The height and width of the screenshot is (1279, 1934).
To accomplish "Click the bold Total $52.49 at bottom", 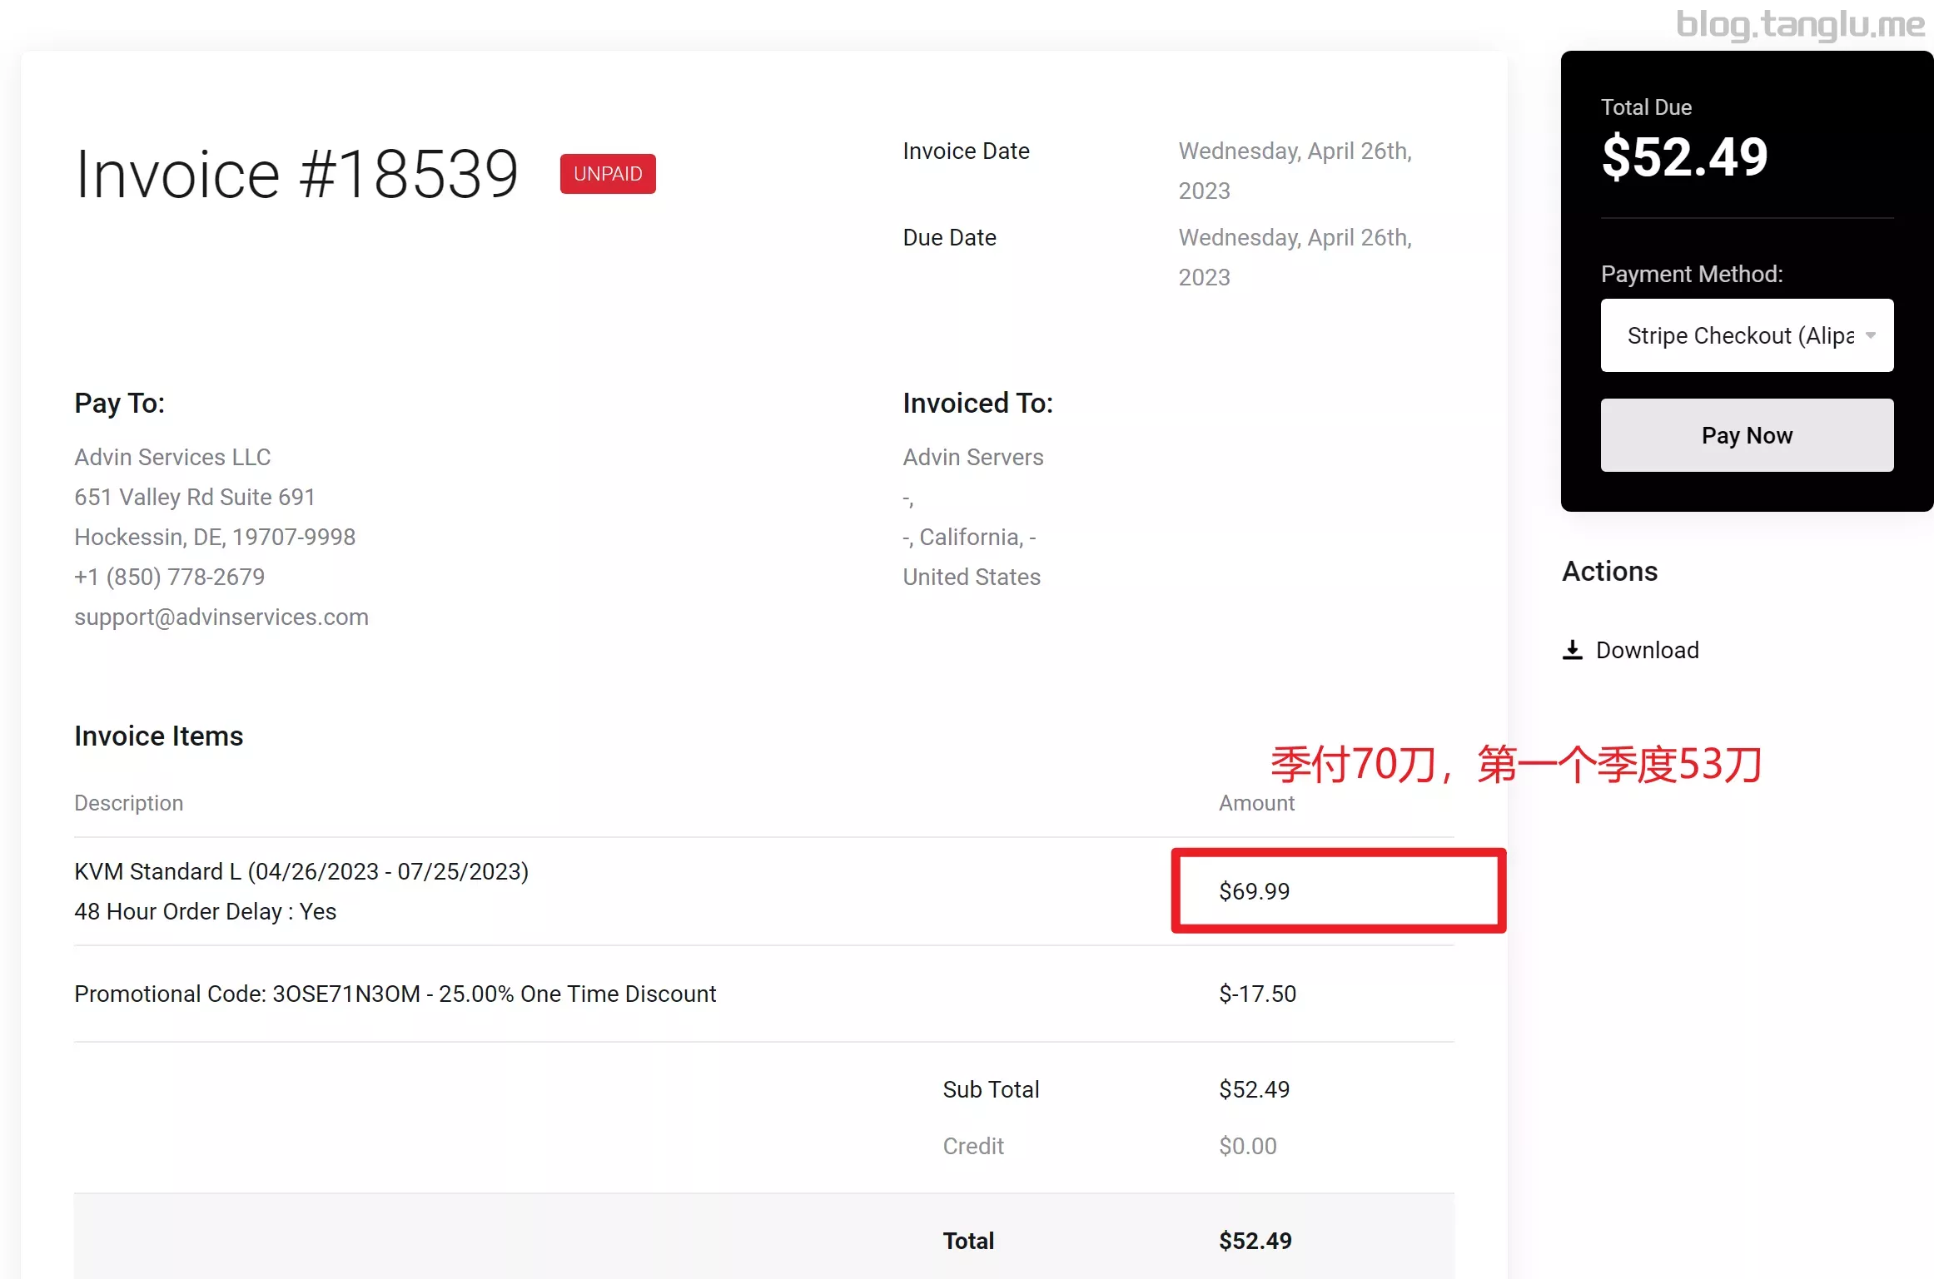I will pos(1255,1241).
